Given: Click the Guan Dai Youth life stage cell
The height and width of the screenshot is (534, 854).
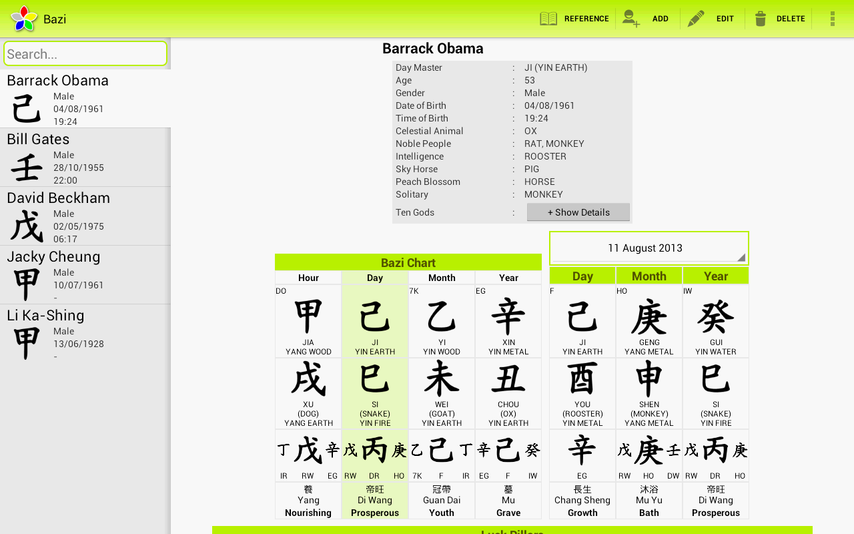Looking at the screenshot, I should click(x=442, y=501).
